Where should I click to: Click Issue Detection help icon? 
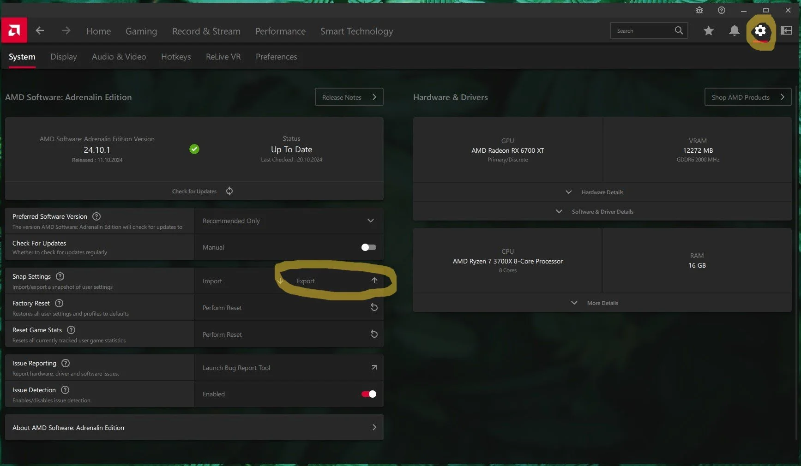pos(65,390)
